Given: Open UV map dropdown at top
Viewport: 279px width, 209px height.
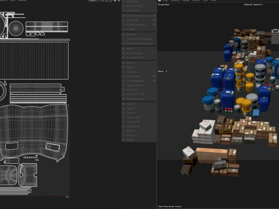Looking at the screenshot, I should click(x=96, y=1).
